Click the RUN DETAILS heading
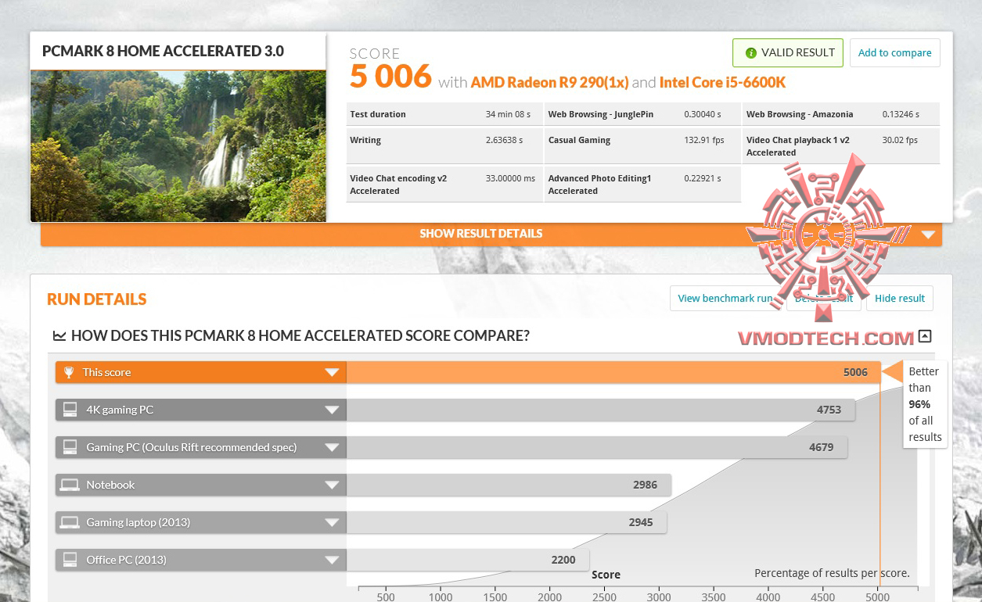Image resolution: width=982 pixels, height=602 pixels. click(97, 299)
